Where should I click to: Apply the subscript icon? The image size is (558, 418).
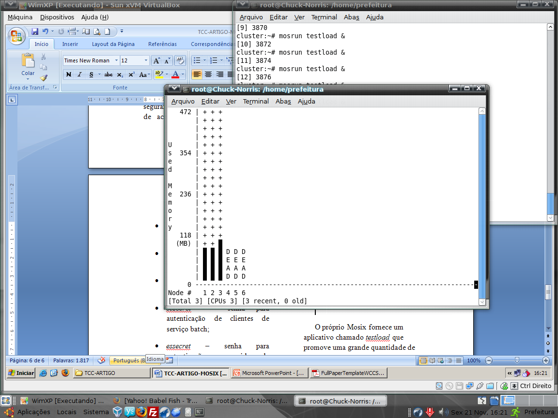pos(120,75)
